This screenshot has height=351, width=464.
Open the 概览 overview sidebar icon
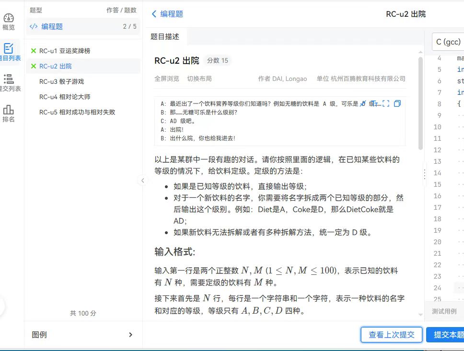(9, 22)
